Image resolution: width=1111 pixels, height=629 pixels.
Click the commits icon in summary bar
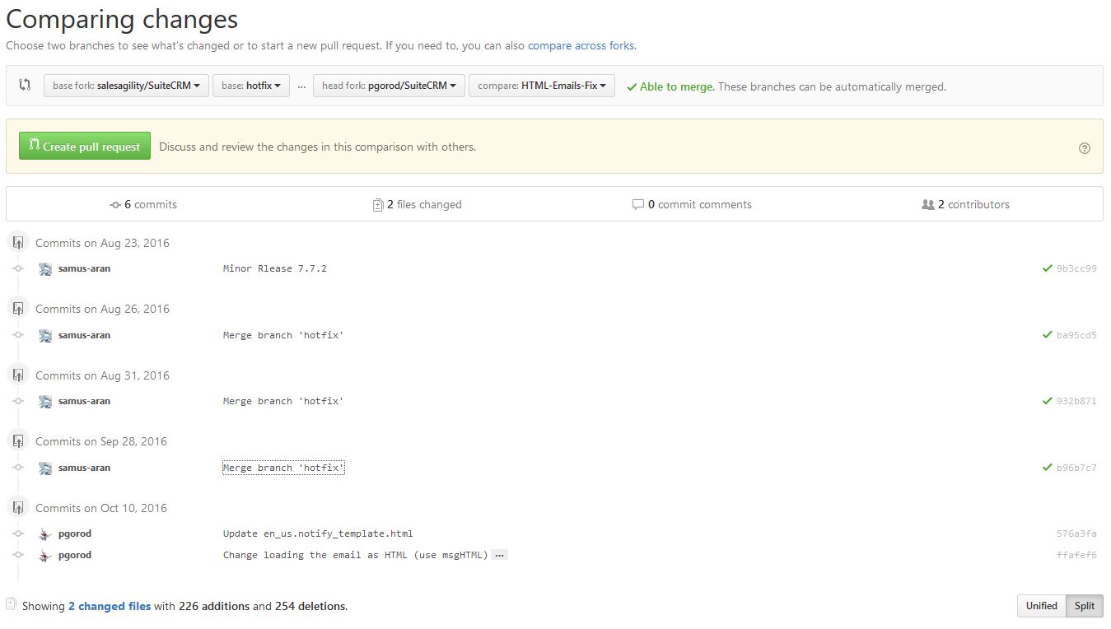click(115, 205)
